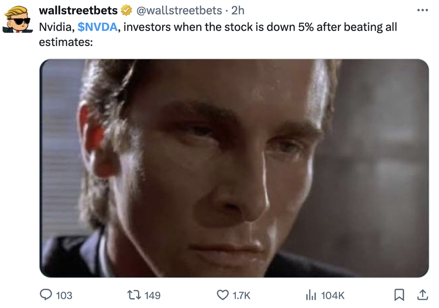
Task: Open view analytics bar chart icon
Action: (x=311, y=295)
